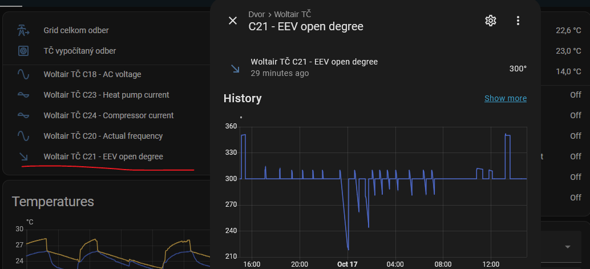Open Woltair TČ C21 - EEV open degree row
This screenshot has width=590, height=269.
[x=103, y=156]
